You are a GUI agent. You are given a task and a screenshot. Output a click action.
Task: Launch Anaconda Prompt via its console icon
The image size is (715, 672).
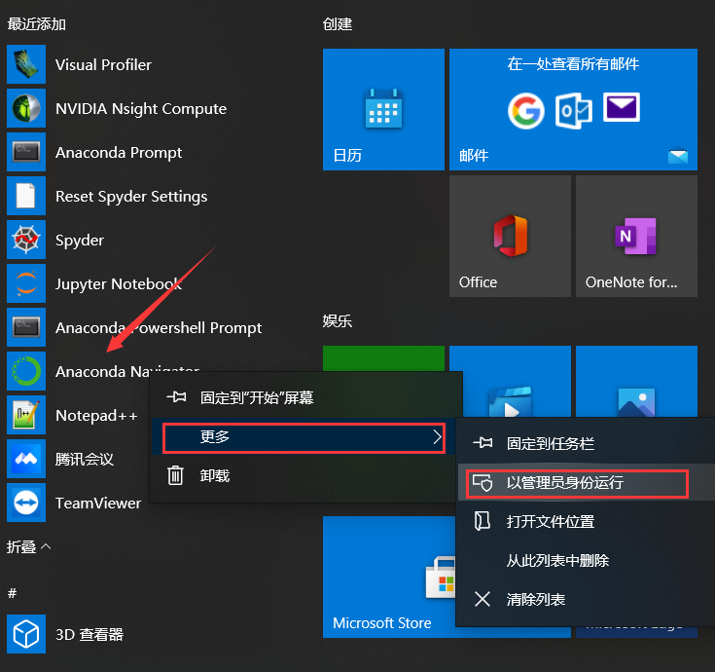(x=26, y=152)
